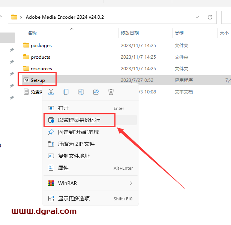
Task: Click the 2023/11/7 14:25 date of resources
Action: tap(138, 69)
